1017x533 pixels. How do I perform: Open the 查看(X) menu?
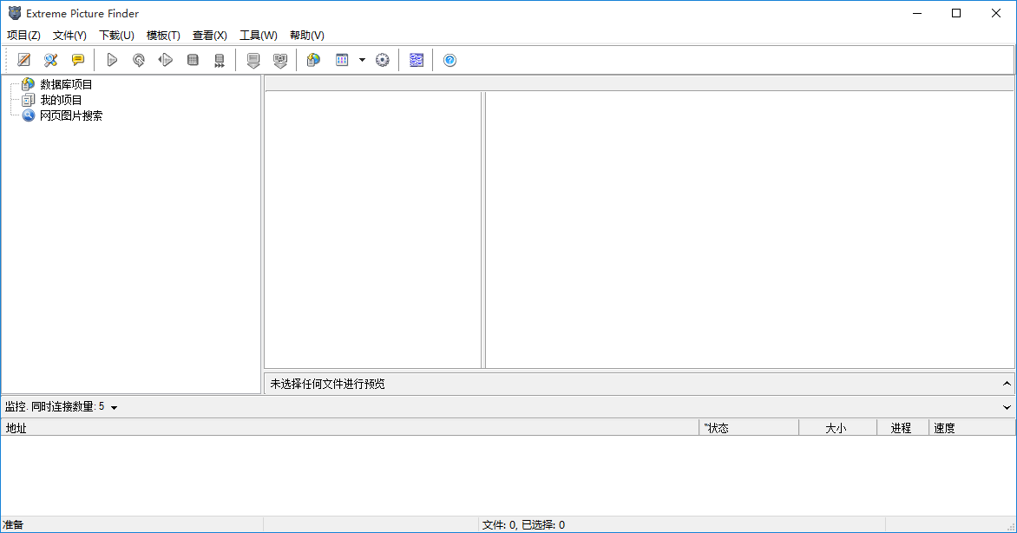209,35
